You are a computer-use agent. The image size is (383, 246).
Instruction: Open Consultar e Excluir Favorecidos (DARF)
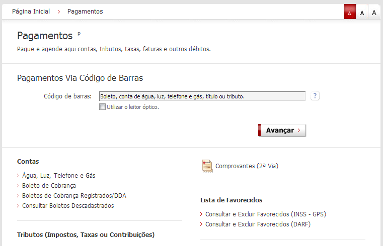[258, 224]
